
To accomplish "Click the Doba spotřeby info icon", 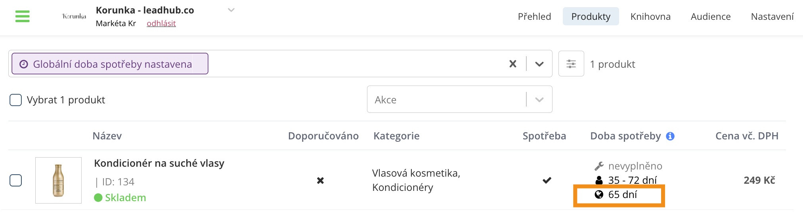I will (670, 136).
